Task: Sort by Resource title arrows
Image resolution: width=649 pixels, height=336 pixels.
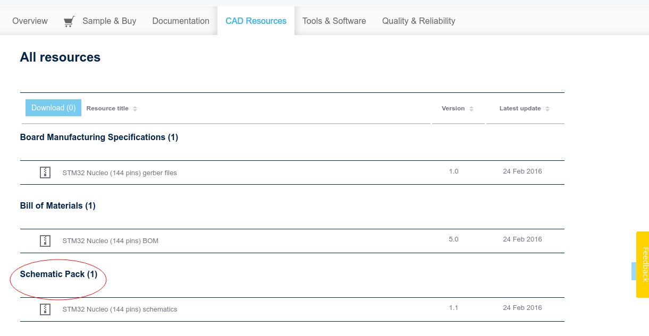Action: [135, 109]
